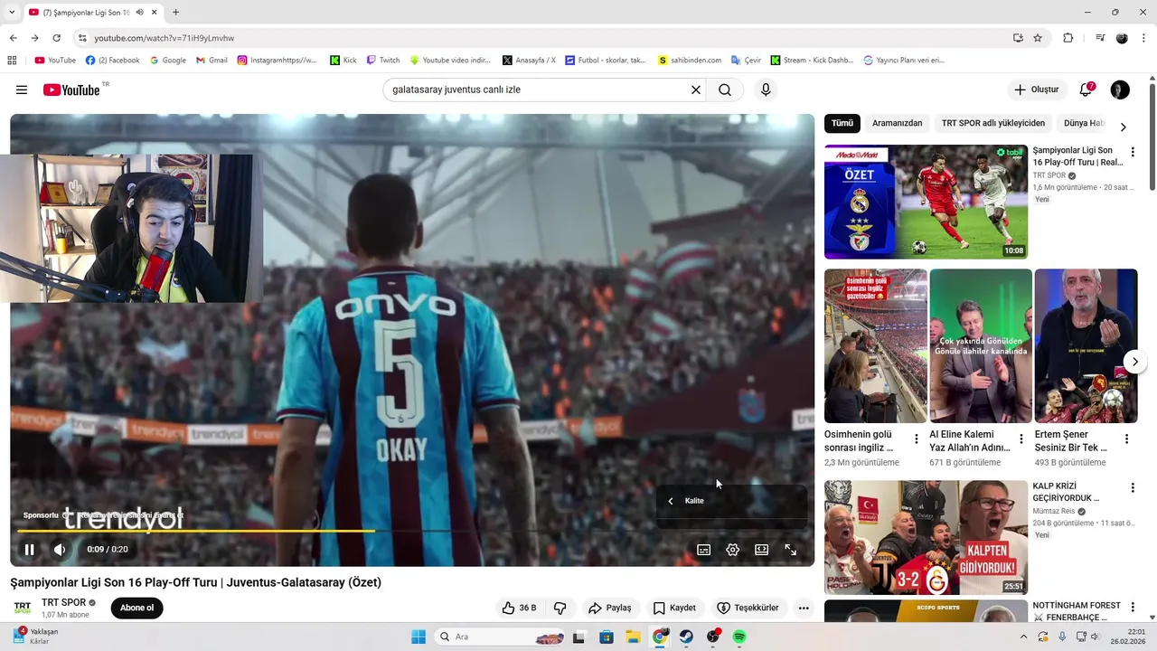Toggle subtitles on the player

703,549
